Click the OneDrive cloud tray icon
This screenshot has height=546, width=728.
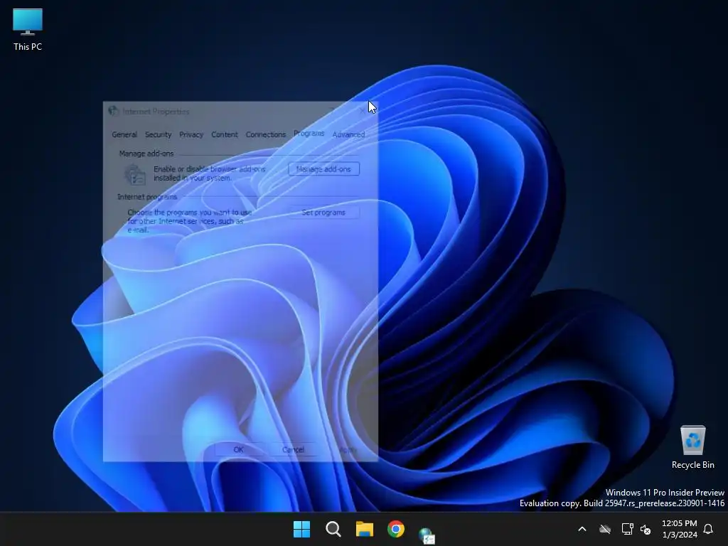(605, 529)
